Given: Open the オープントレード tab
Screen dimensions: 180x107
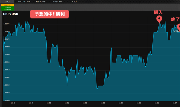Looking at the screenshot, I should (24, 2).
